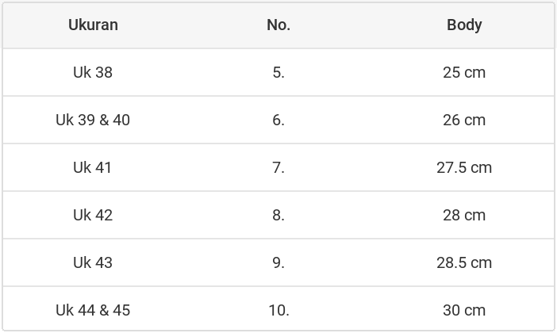This screenshot has height=333, width=557.
Task: Select the Uk 42 size cell
Action: point(93,215)
